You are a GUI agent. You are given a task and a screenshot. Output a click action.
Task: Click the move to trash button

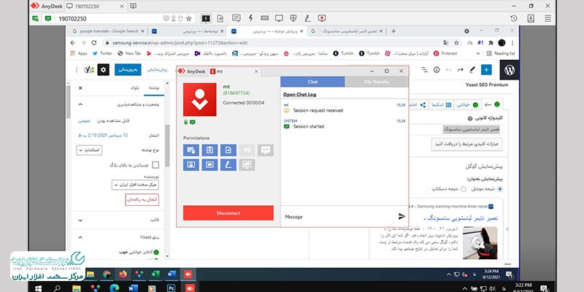tap(142, 199)
